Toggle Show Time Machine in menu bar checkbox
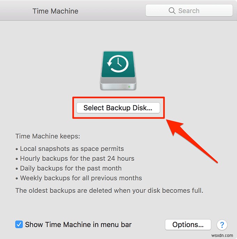This screenshot has width=237, height=239. coord(19,224)
